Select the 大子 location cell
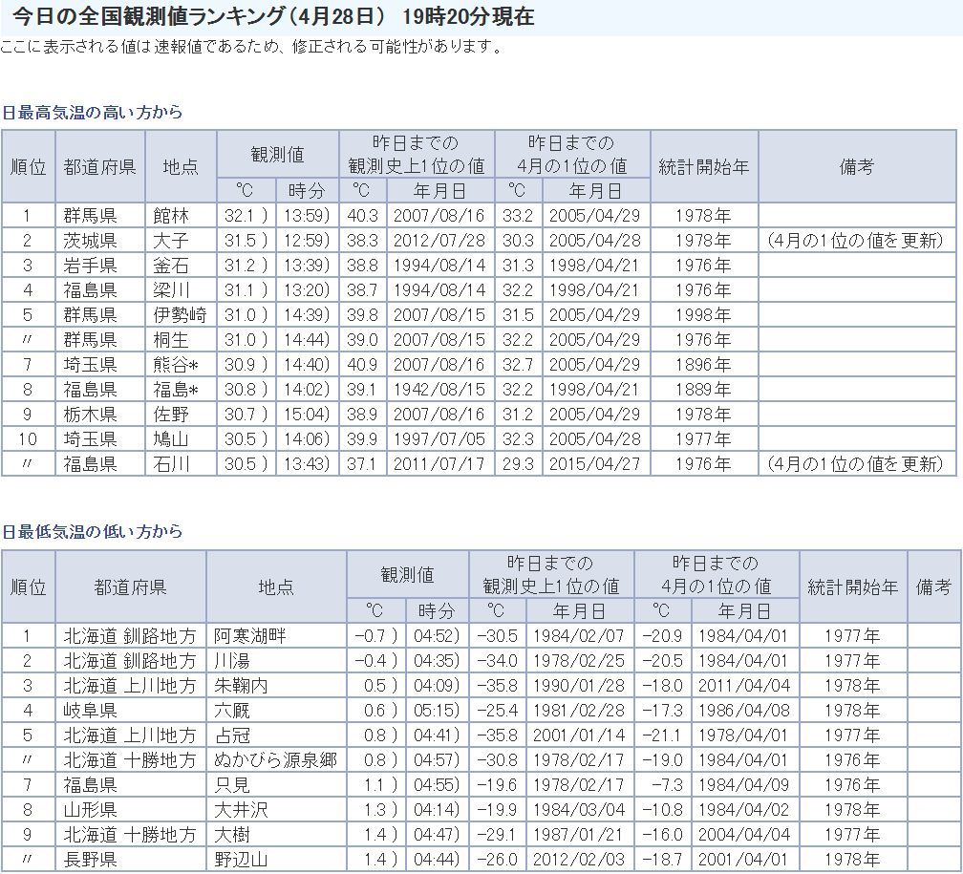Viewport: 963px width, 874px height. click(172, 241)
